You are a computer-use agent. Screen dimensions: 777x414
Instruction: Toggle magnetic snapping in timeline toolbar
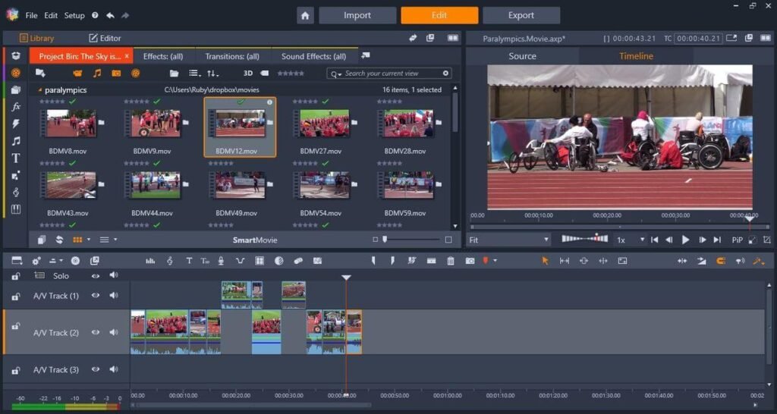pyautogui.click(x=721, y=261)
